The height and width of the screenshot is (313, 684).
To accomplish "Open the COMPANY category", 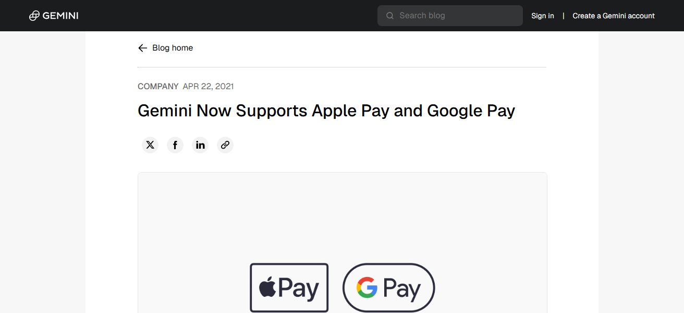I will tap(158, 86).
